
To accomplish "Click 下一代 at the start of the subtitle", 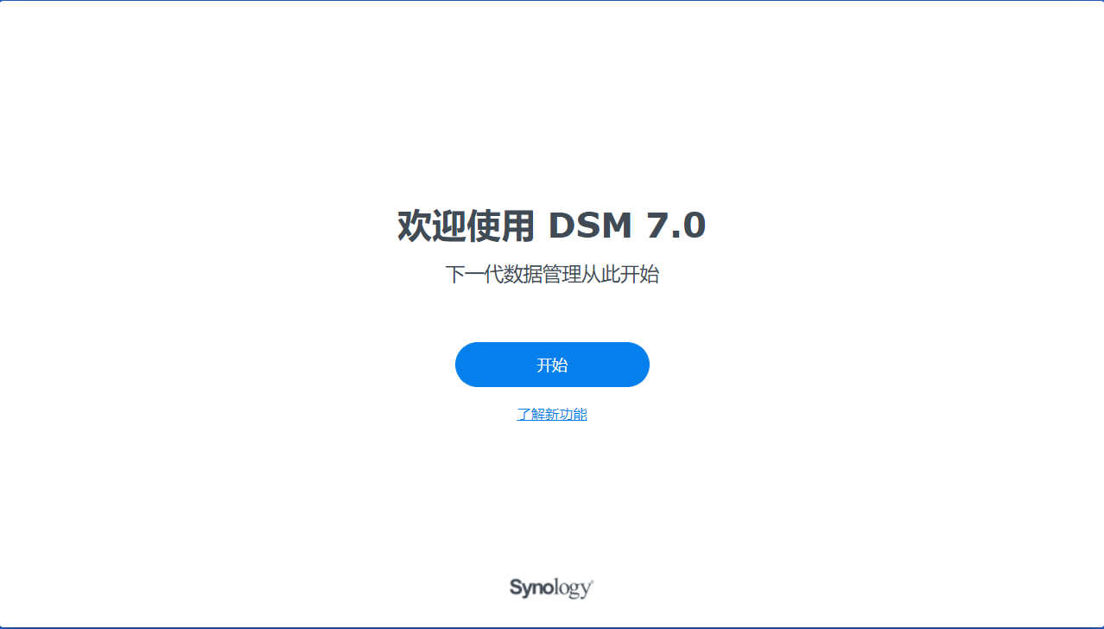I will tap(476, 275).
